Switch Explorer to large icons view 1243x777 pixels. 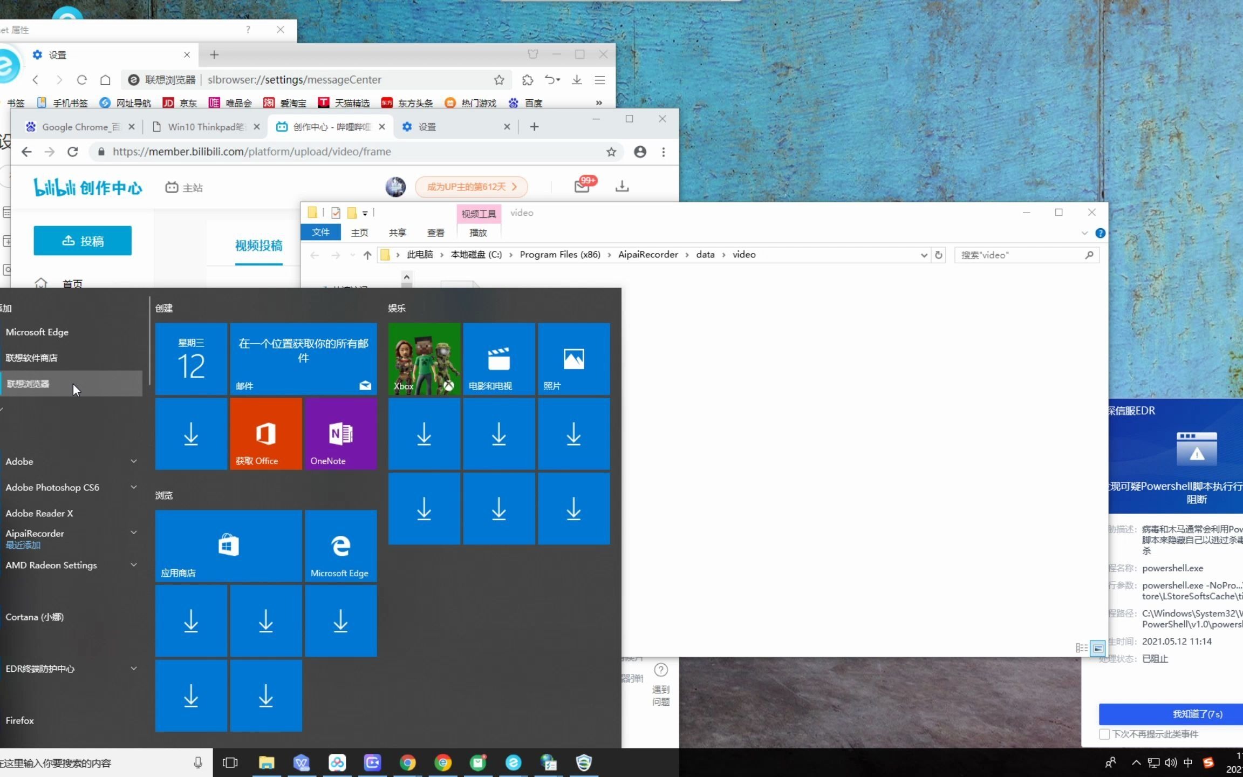coord(1098,647)
